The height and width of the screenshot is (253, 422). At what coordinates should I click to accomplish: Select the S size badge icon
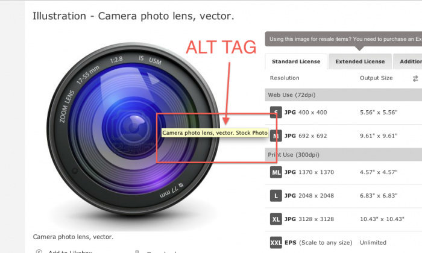(x=276, y=112)
